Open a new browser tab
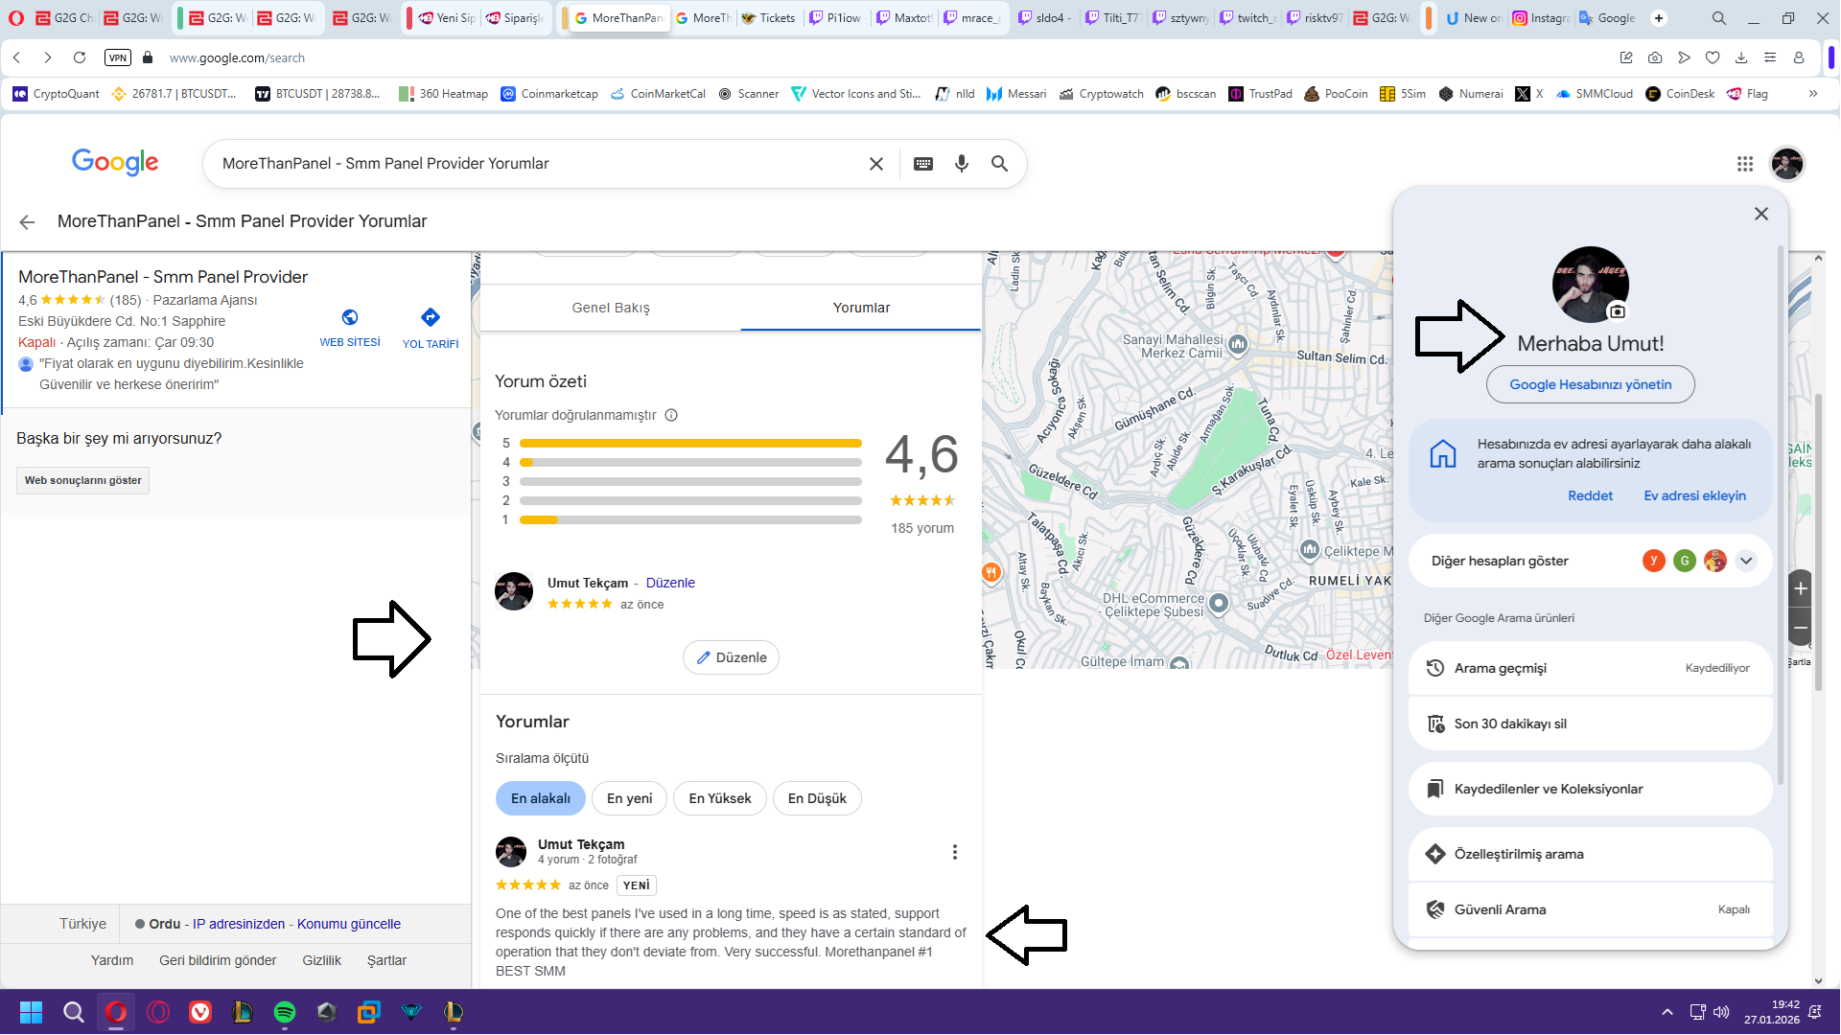This screenshot has width=1841, height=1035. 1659,18
